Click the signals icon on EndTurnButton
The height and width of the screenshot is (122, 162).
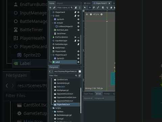[x=75, y=37]
